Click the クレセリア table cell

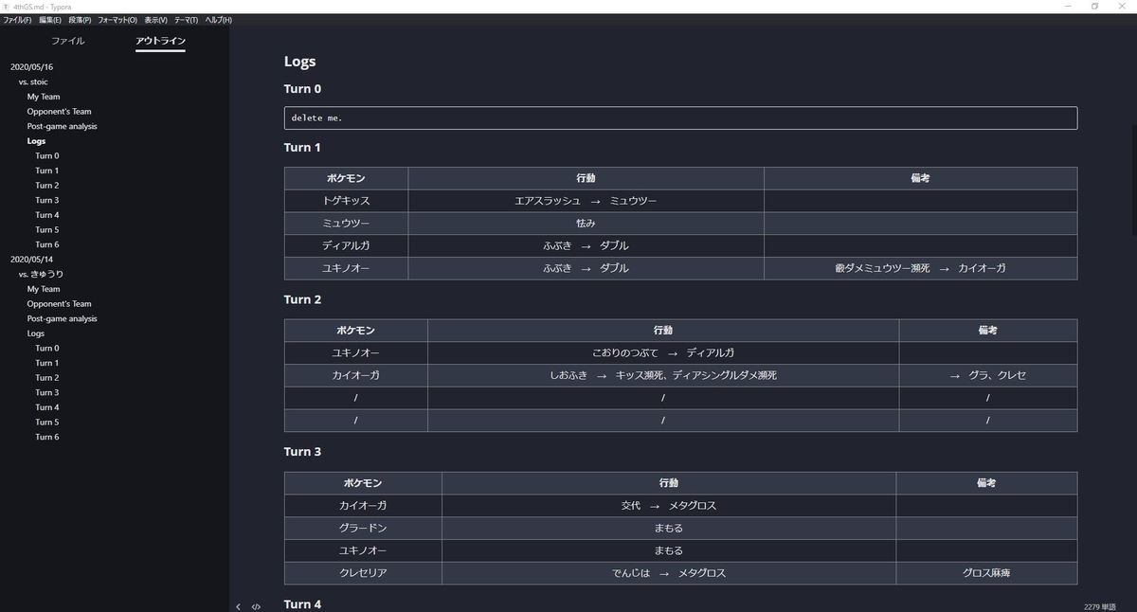coord(363,573)
